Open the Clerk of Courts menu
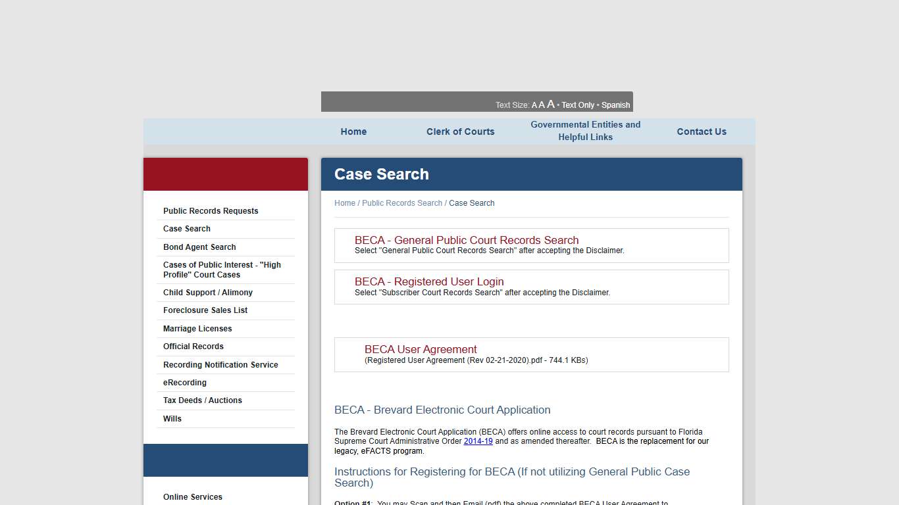Screen dimensions: 899x505 coord(460,131)
